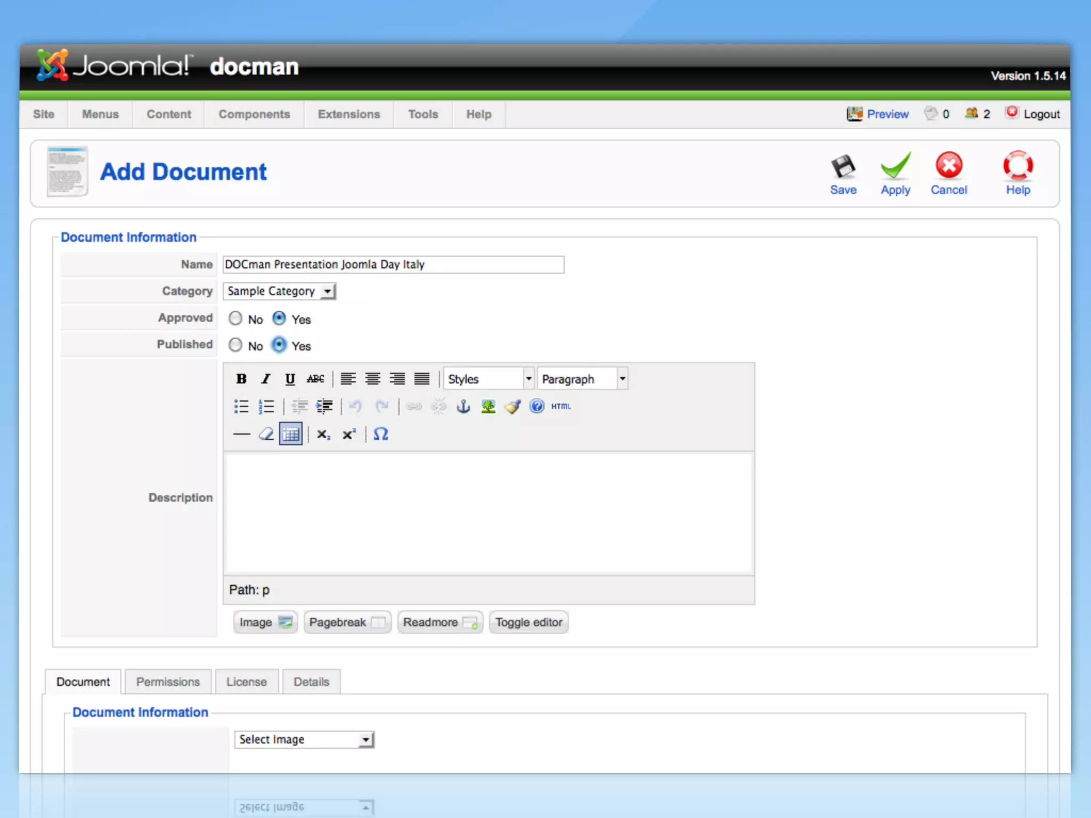Image resolution: width=1091 pixels, height=818 pixels.
Task: Insert anchor using anchor icon
Action: click(x=463, y=406)
